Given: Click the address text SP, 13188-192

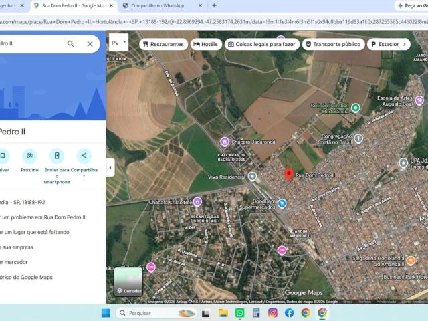Looking at the screenshot, I should 22,202.
